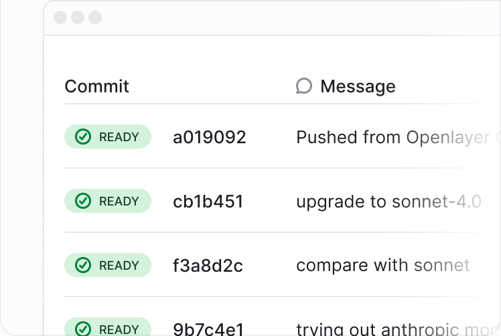501x336 pixels.
Task: Open commit hash cb1b451
Action: tap(208, 201)
